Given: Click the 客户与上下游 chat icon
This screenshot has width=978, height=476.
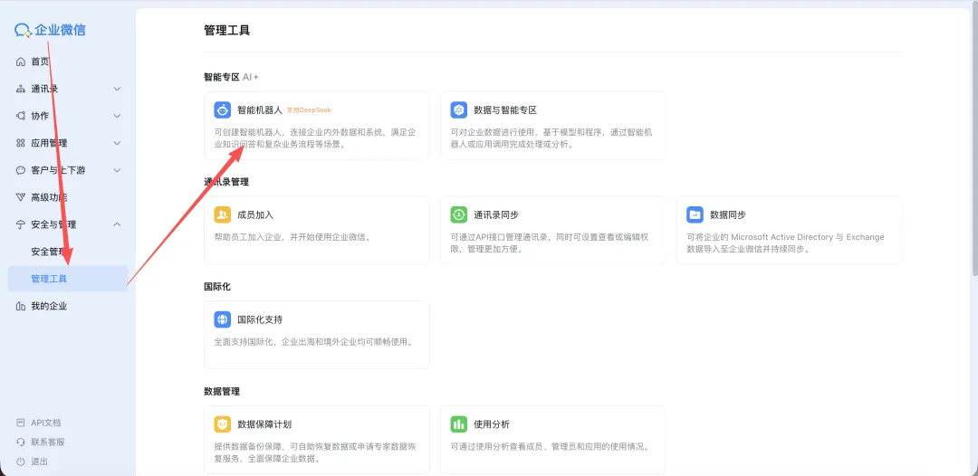Looking at the screenshot, I should (21, 170).
